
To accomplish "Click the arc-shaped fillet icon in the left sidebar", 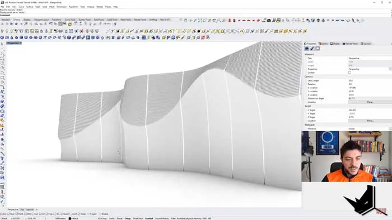I will pos(2,88).
